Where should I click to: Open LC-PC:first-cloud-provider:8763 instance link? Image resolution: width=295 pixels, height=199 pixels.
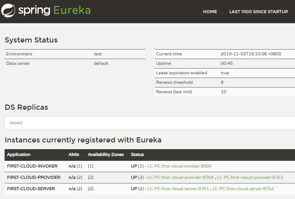click(250, 177)
